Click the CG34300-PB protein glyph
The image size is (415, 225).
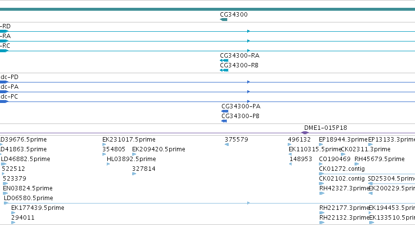[x=224, y=121]
